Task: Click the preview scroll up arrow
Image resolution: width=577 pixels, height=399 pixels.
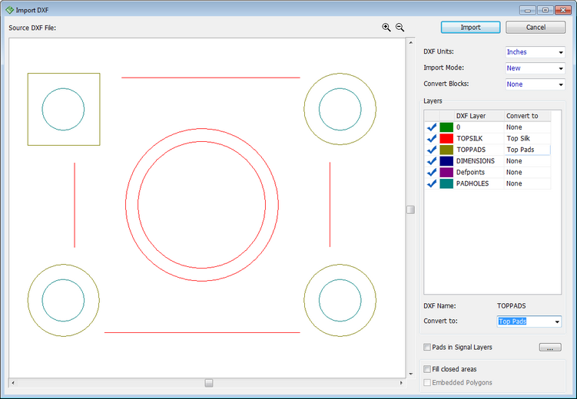Action: [411, 43]
